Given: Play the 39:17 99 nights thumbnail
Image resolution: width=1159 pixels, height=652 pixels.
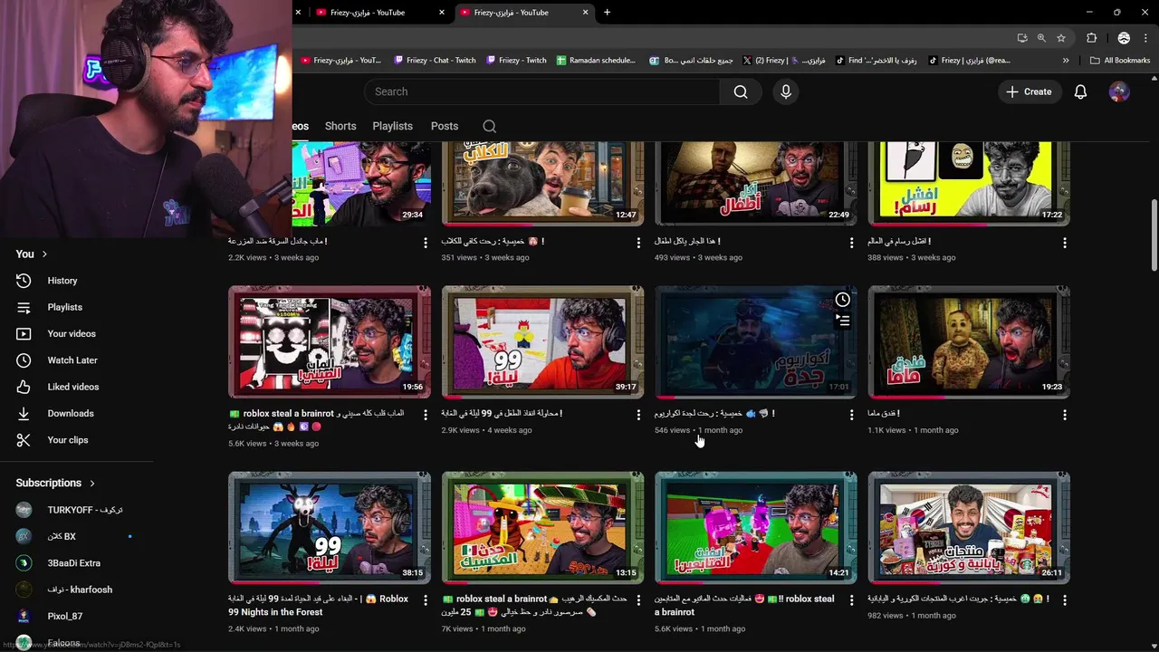Looking at the screenshot, I should [x=542, y=342].
